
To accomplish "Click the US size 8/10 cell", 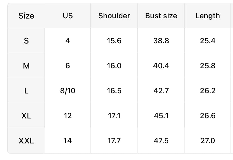I will [68, 91].
